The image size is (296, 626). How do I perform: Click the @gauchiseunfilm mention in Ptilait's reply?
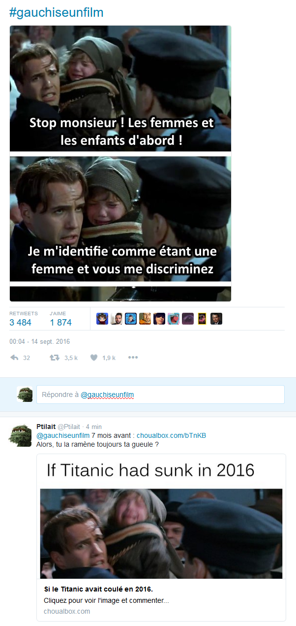click(63, 435)
